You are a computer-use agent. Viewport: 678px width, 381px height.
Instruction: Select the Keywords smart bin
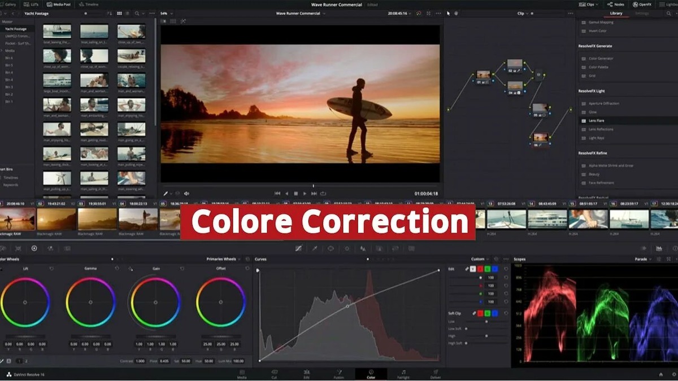11,185
